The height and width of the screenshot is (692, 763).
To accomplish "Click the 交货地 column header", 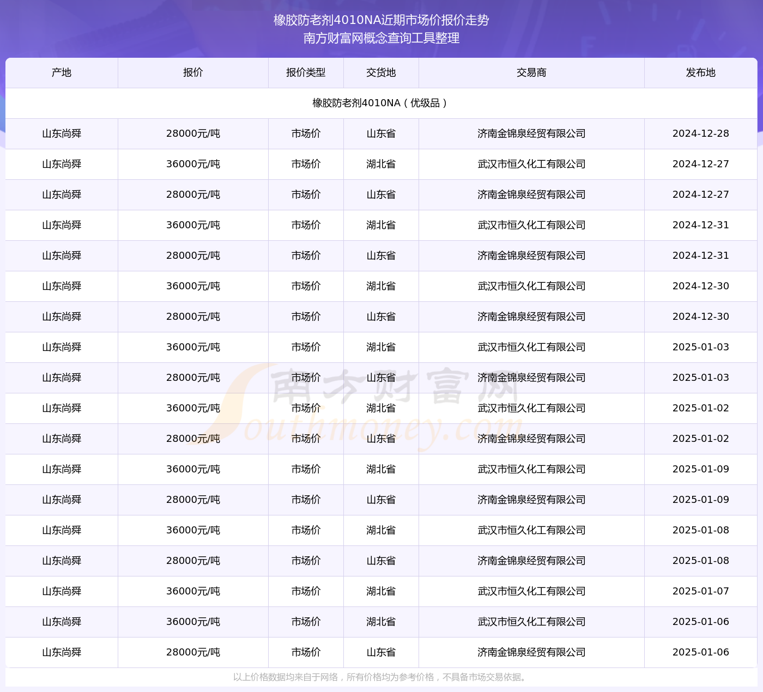I will (x=381, y=72).
